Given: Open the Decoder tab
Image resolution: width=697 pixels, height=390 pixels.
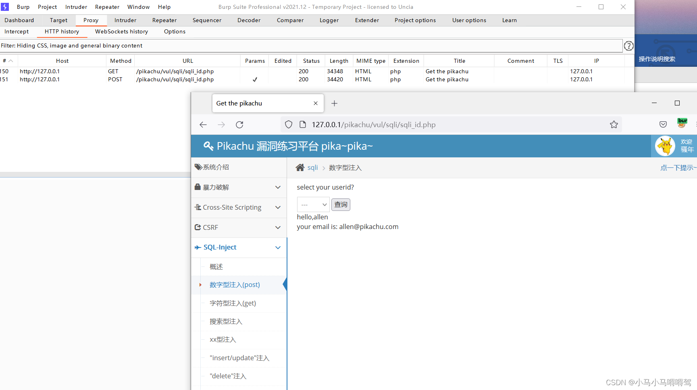Looking at the screenshot, I should [x=249, y=20].
